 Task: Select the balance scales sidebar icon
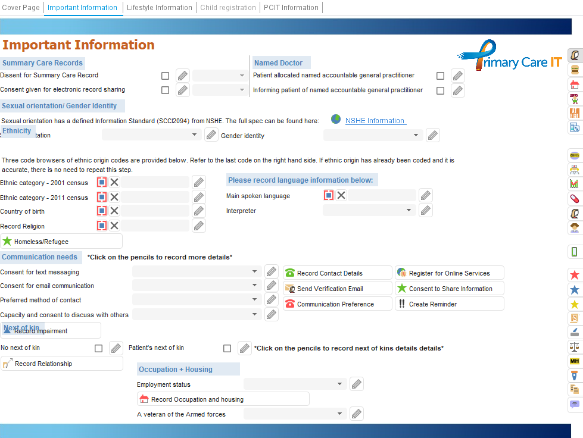pos(575,347)
